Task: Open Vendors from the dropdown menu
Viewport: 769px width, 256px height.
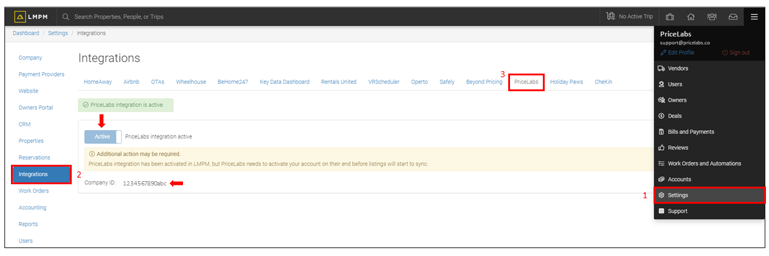Action: 709,69
